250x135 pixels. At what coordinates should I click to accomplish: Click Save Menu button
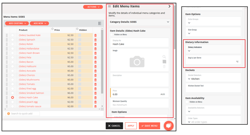coord(149,126)
